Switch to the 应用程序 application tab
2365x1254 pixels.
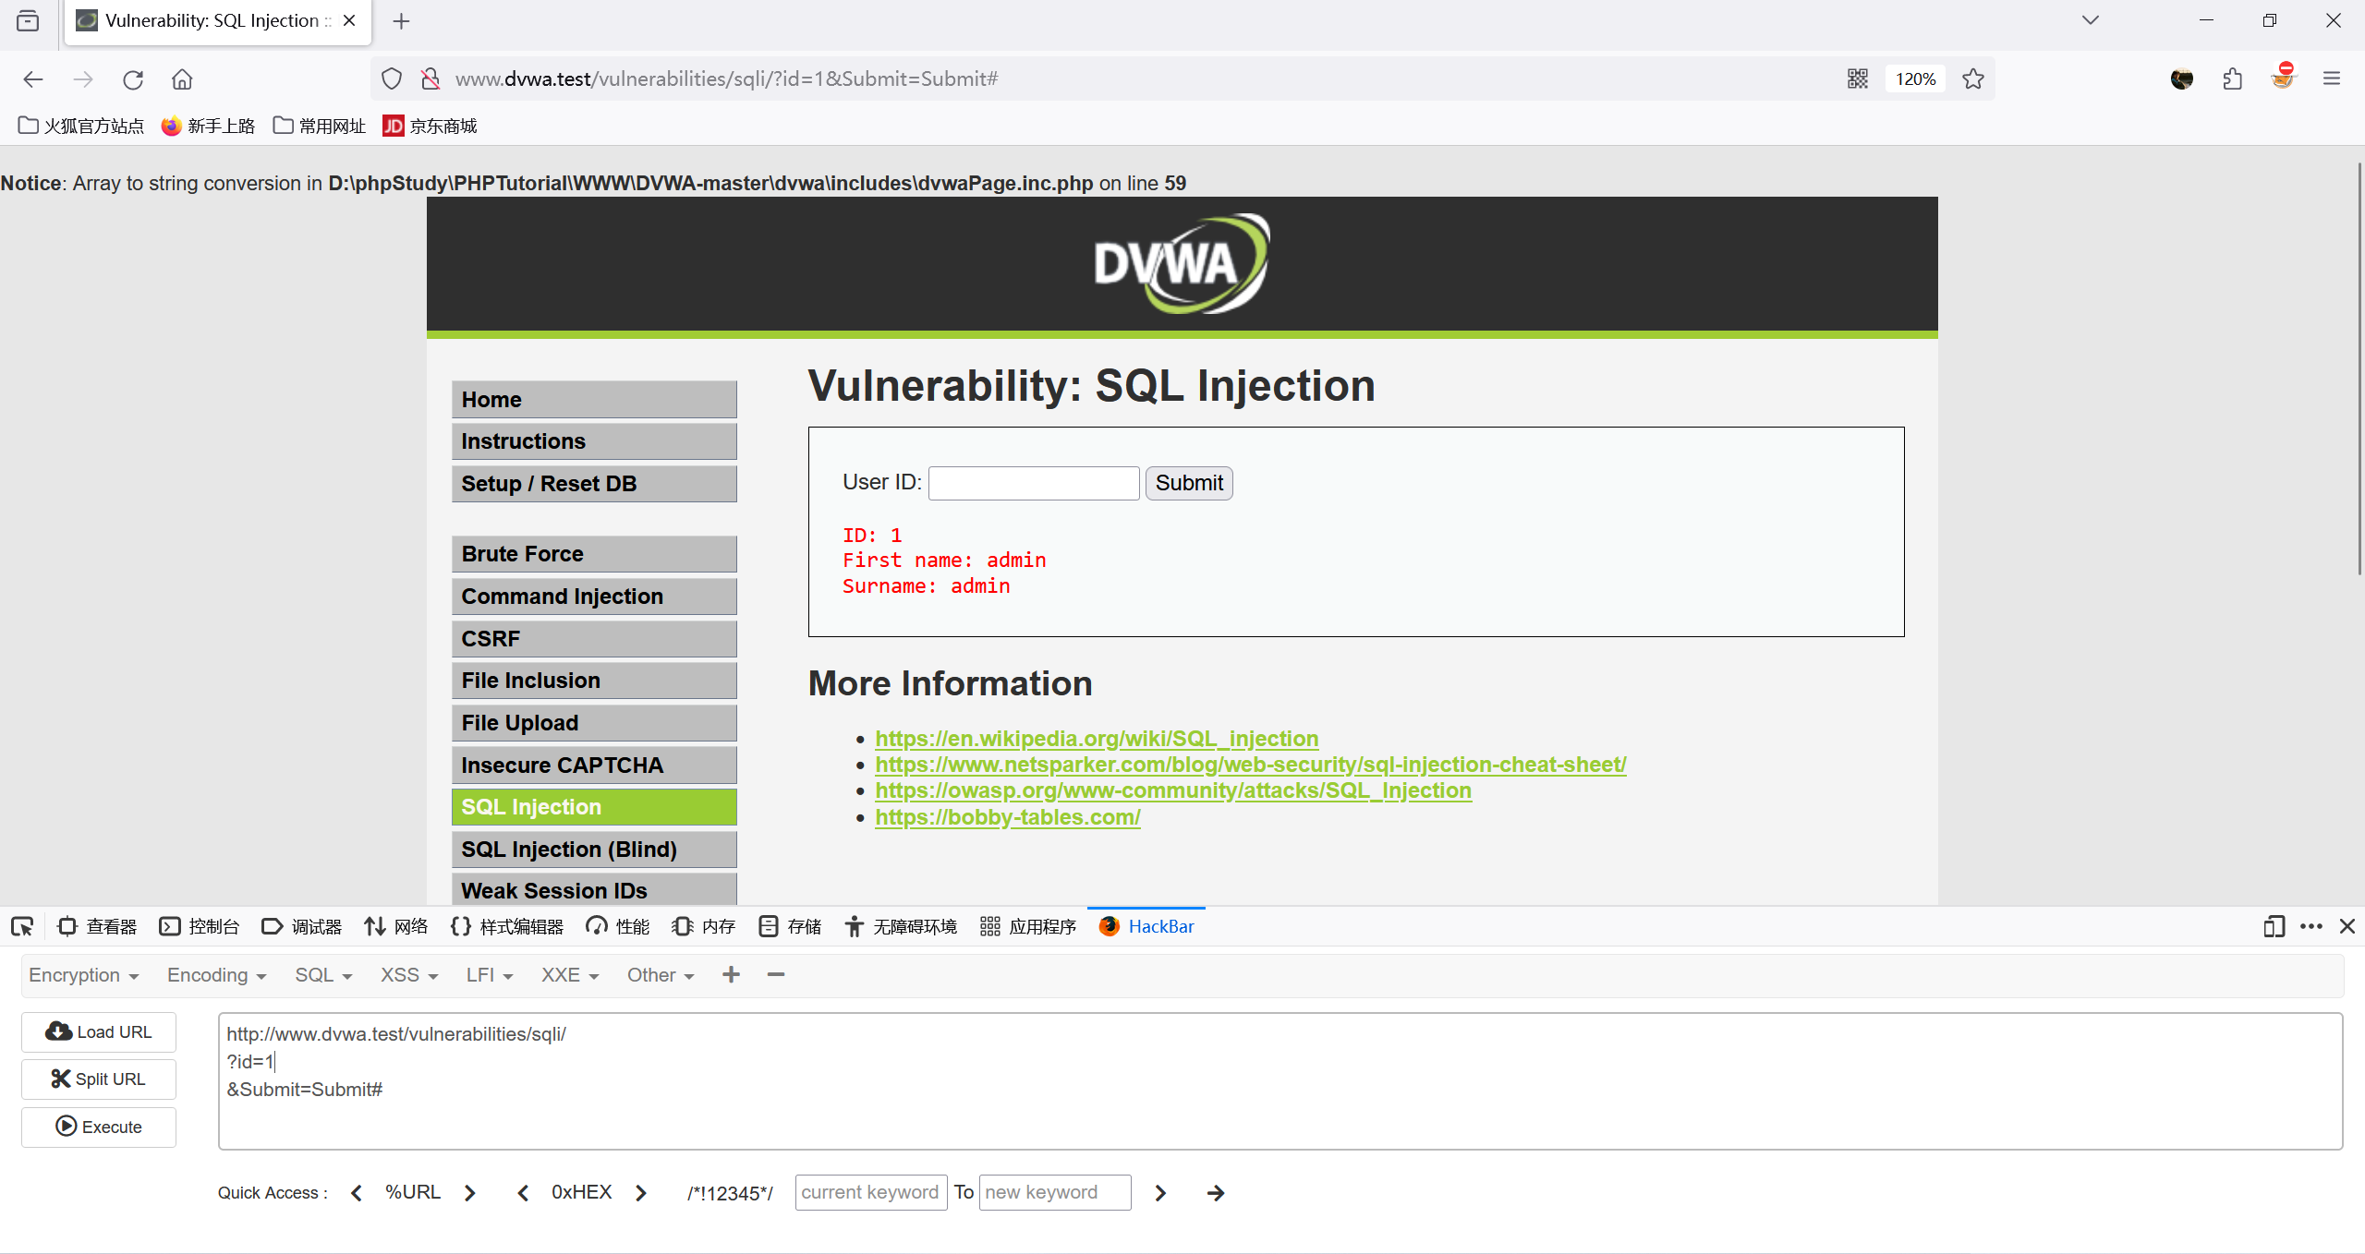coord(1028,926)
